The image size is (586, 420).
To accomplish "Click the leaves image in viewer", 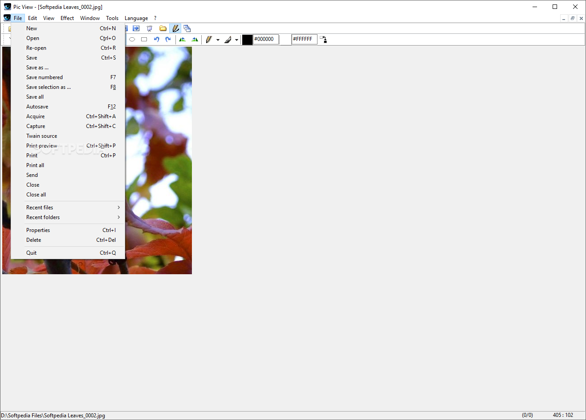I will [x=159, y=160].
